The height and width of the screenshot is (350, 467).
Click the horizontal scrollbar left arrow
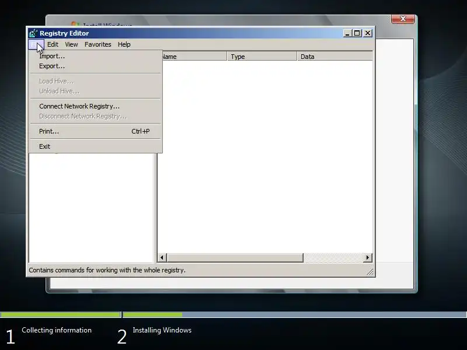click(x=162, y=257)
